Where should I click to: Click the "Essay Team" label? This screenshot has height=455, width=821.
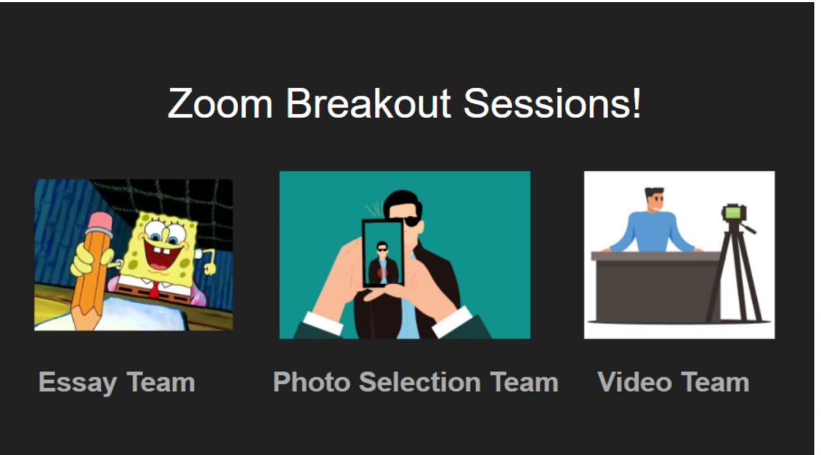(117, 383)
